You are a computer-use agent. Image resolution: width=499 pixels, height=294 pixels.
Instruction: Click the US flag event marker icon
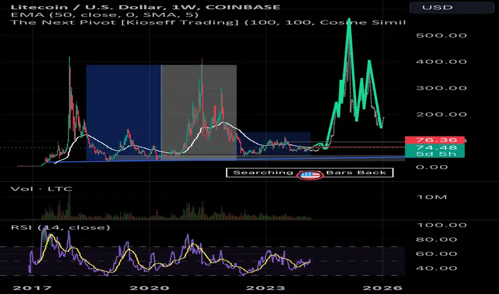(x=310, y=175)
